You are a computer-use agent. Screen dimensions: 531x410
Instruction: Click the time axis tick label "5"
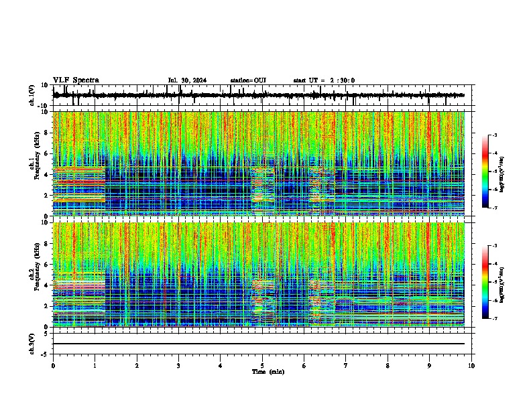coord(262,366)
